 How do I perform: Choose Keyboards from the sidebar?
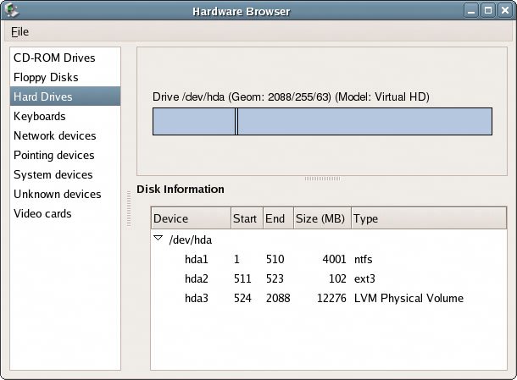pyautogui.click(x=39, y=116)
